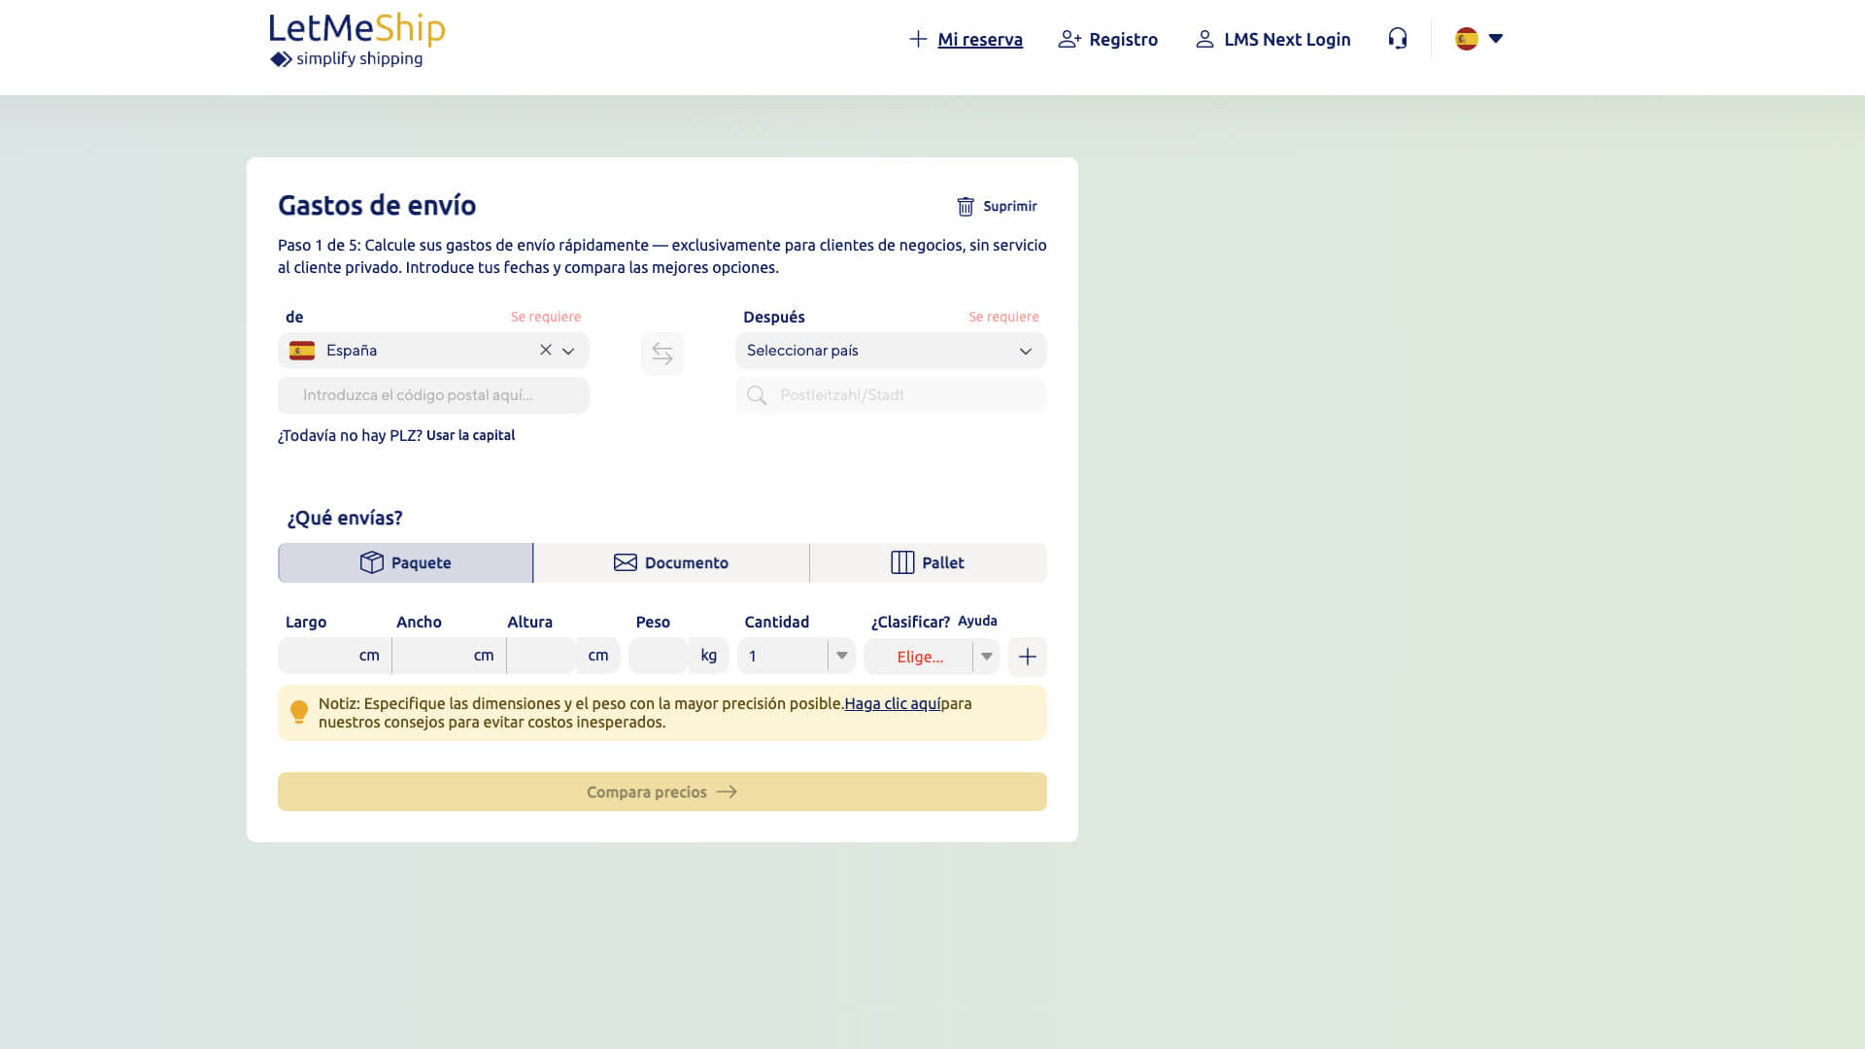Click the Gastos de envío heading
Screen dimensions: 1865x1049
377,205
